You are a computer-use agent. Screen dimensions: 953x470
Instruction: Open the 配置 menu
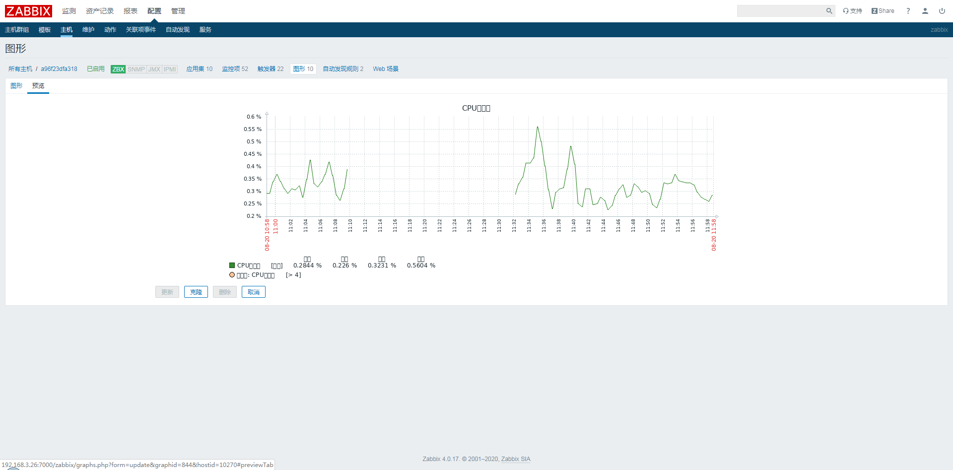pos(154,10)
